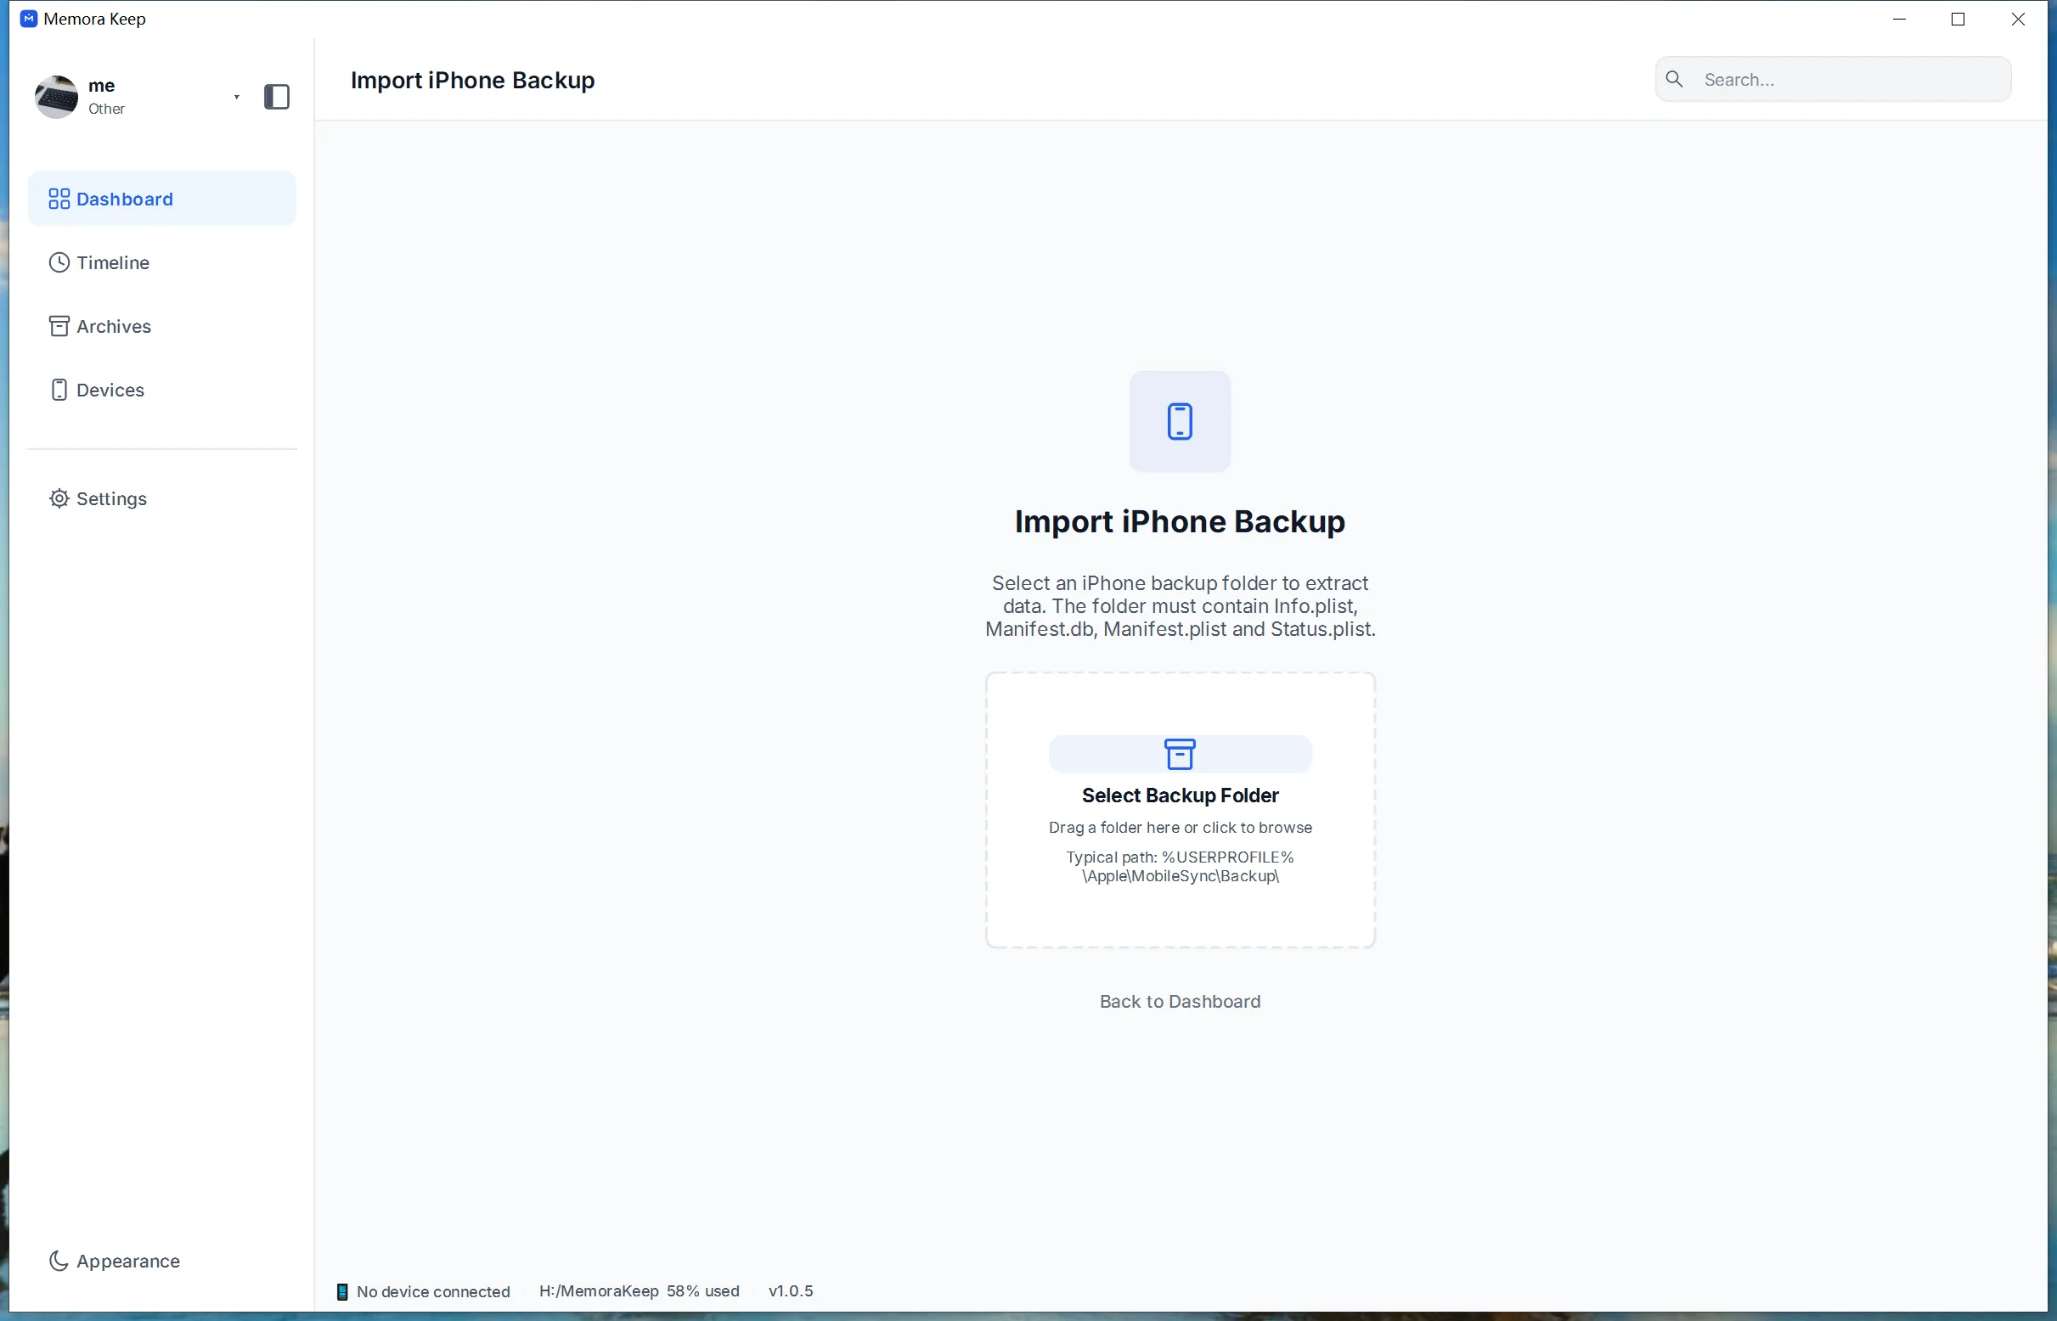The image size is (2057, 1321).
Task: Click the archive box icon in drop zone
Action: (1180, 754)
